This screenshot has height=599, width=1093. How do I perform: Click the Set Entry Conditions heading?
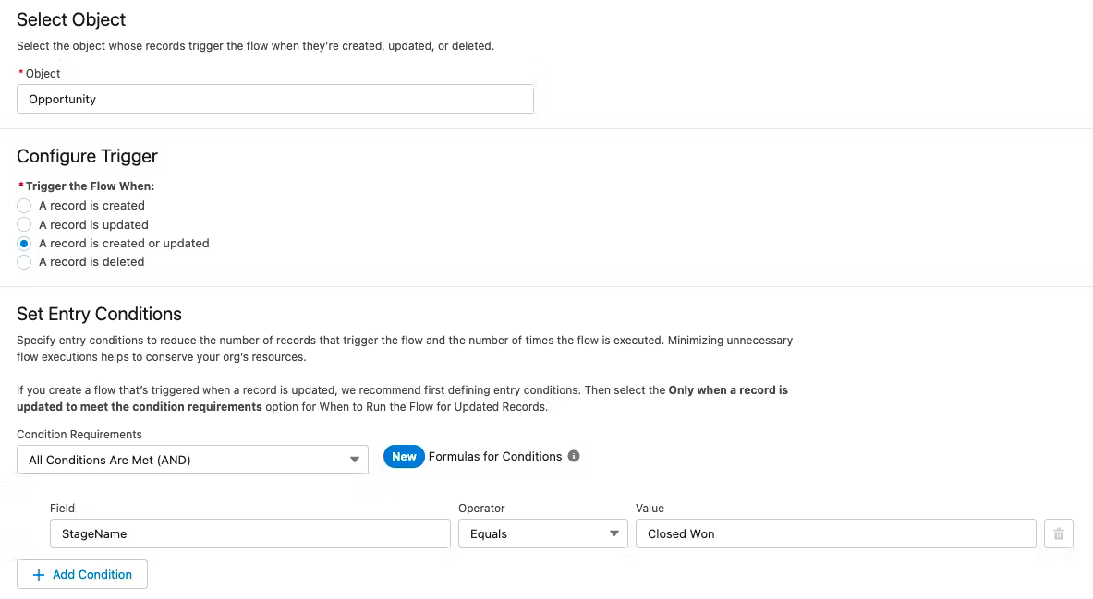pyautogui.click(x=99, y=314)
